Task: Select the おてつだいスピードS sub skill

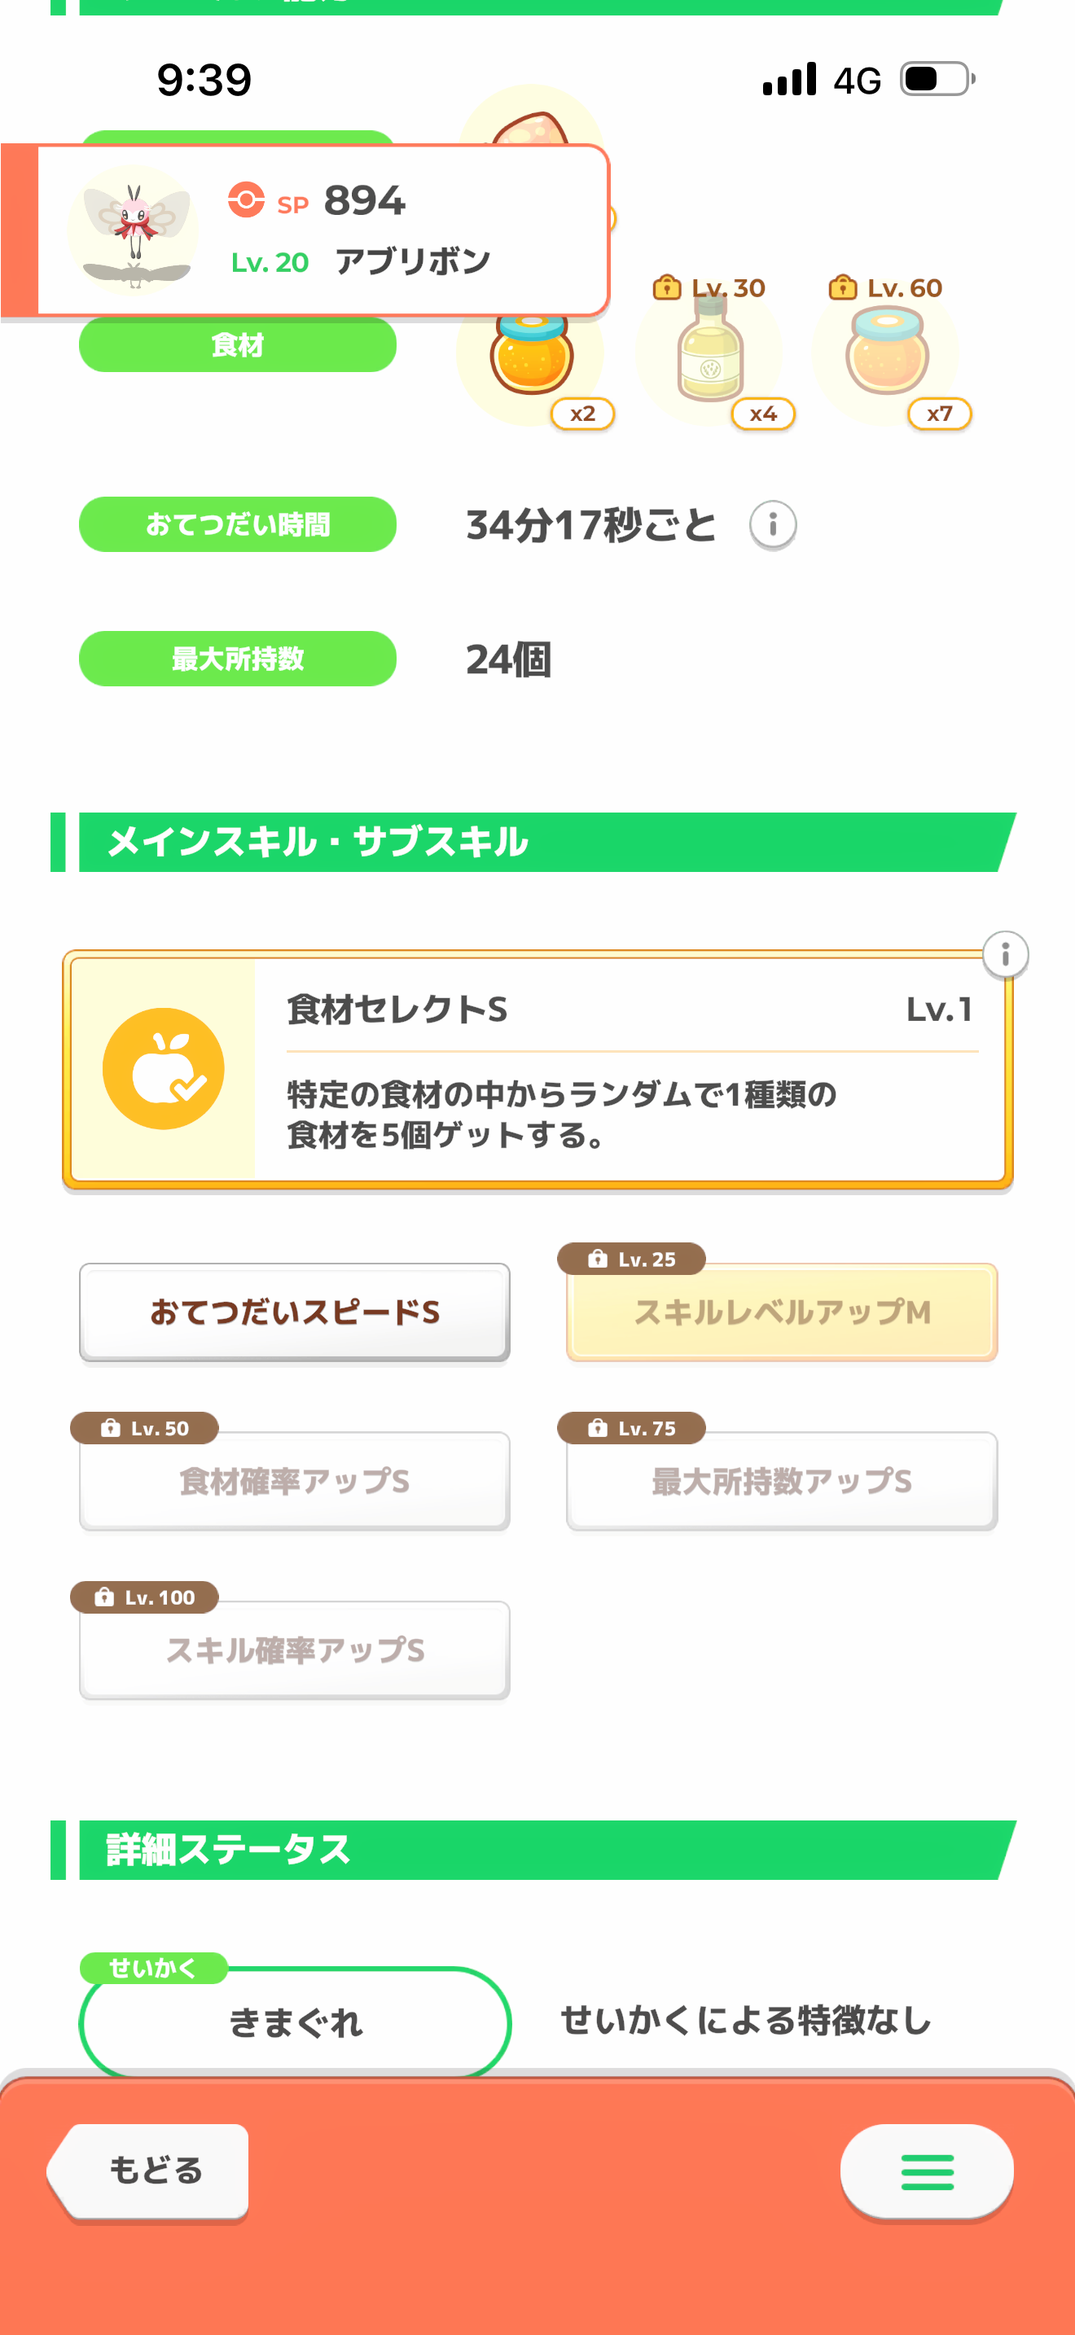Action: pos(295,1312)
